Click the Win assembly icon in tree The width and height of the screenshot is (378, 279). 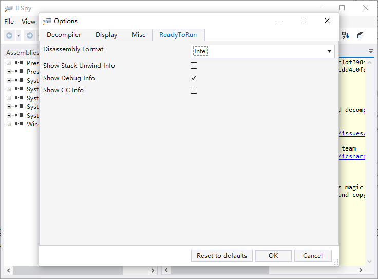(x=19, y=124)
